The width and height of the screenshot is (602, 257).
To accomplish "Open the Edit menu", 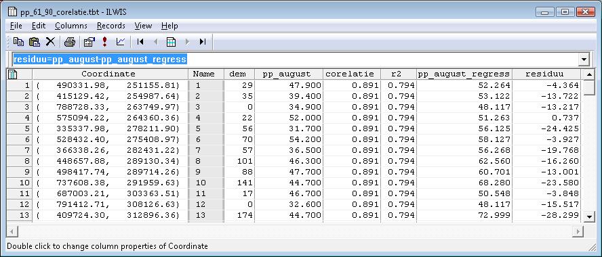I will 39,26.
